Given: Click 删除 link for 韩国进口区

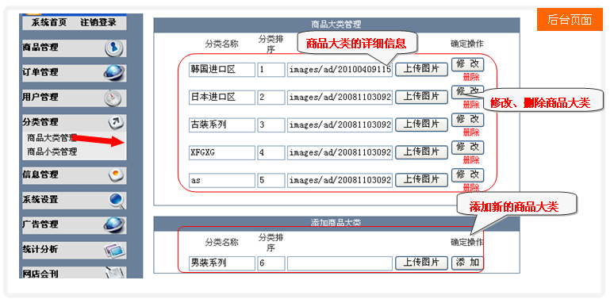Looking at the screenshot, I should (x=471, y=77).
